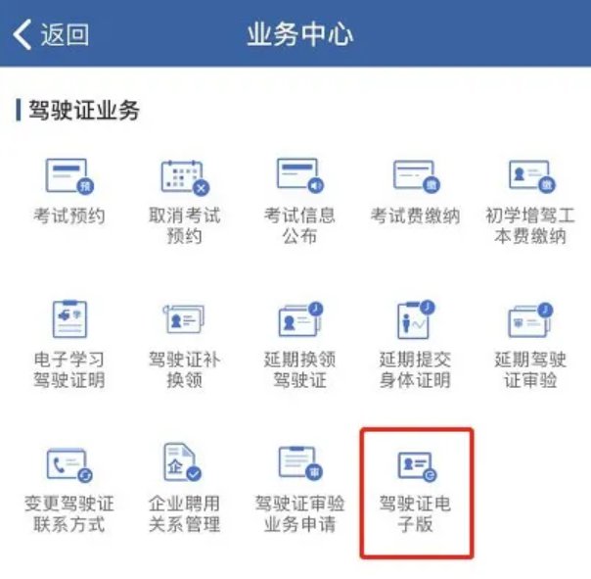Viewport: 591px width, 579px height.
Task: Open 企业聘用关系管理 document icon
Action: 182,462
